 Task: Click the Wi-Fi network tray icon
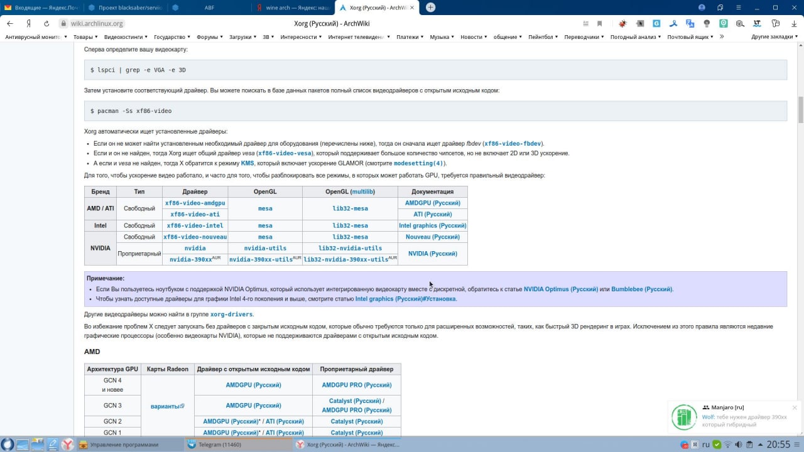pos(727,444)
